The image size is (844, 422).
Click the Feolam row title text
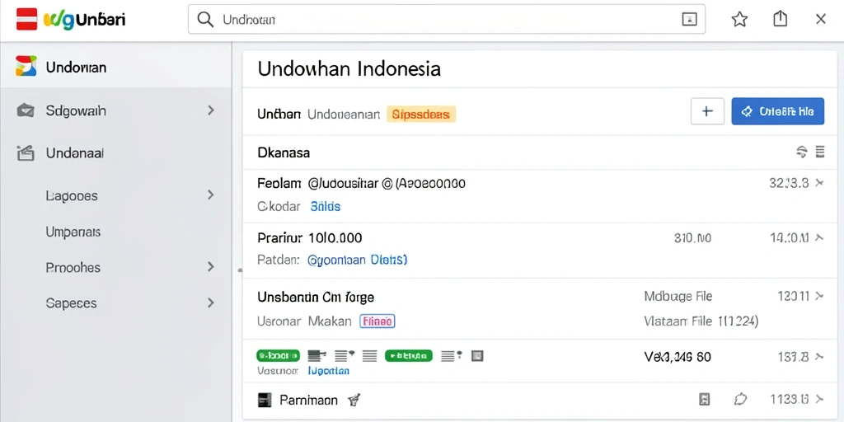click(x=361, y=184)
